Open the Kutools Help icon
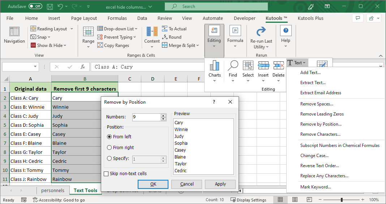 coord(286,30)
